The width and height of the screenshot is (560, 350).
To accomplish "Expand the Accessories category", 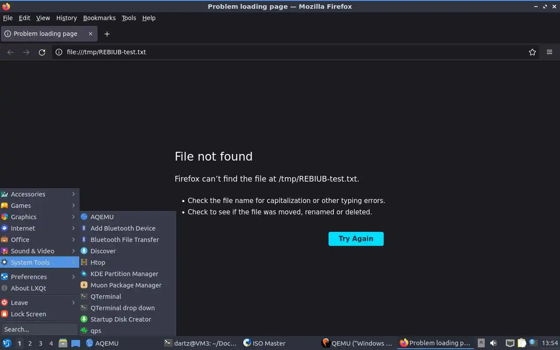I will pos(39,194).
